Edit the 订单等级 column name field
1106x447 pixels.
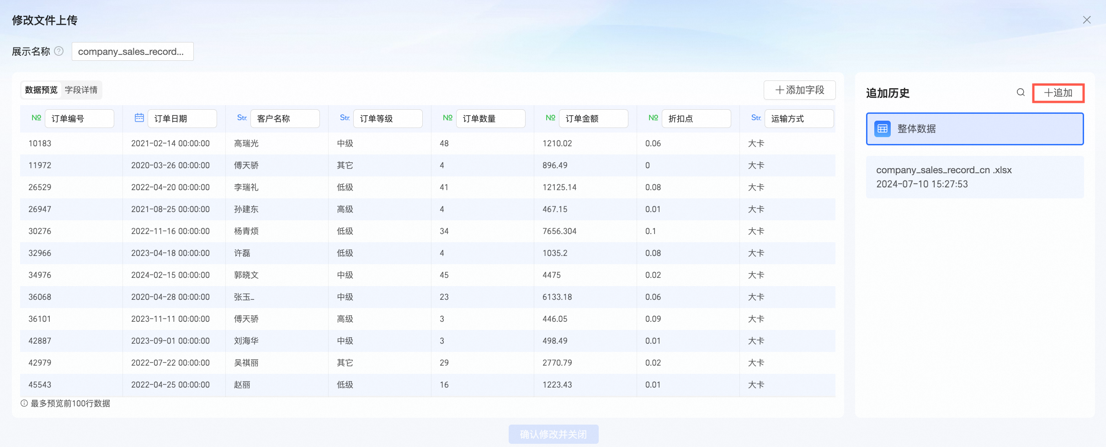pyautogui.click(x=388, y=119)
